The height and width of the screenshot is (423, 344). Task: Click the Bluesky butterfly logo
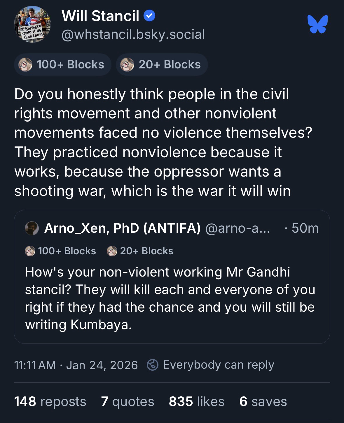click(317, 24)
